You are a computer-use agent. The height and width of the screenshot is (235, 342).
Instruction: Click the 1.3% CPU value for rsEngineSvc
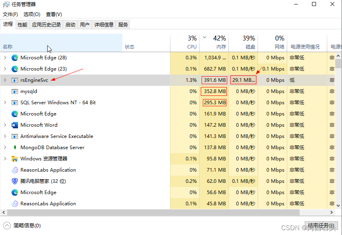point(191,80)
